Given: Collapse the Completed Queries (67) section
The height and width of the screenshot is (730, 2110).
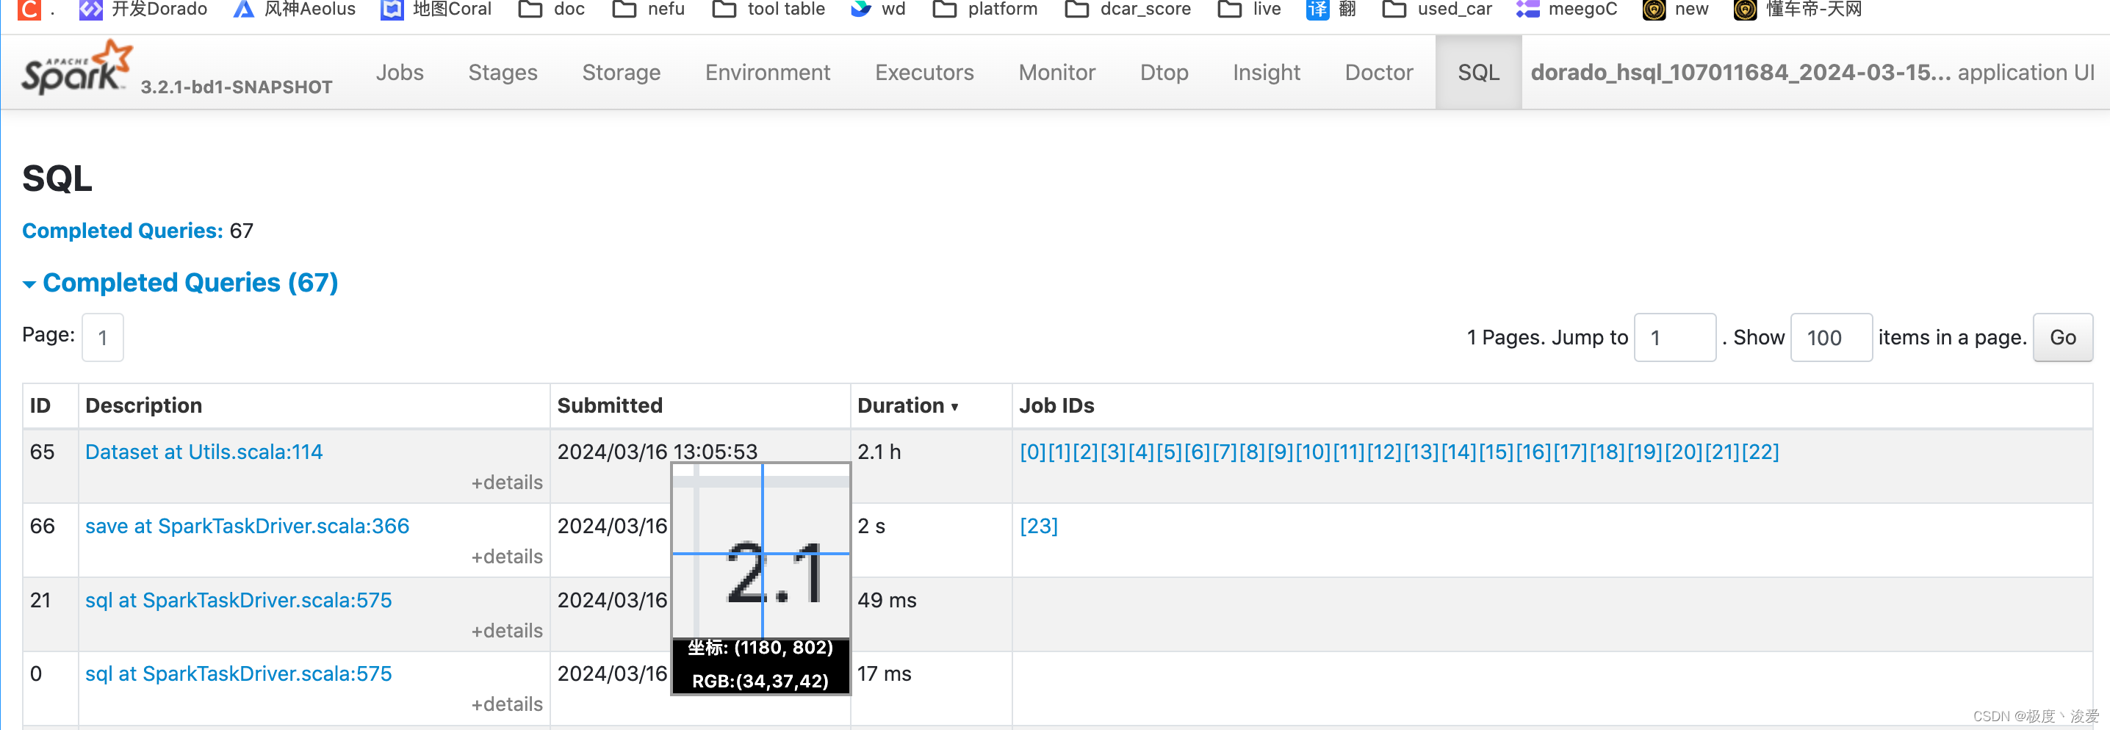Looking at the screenshot, I should (x=180, y=282).
